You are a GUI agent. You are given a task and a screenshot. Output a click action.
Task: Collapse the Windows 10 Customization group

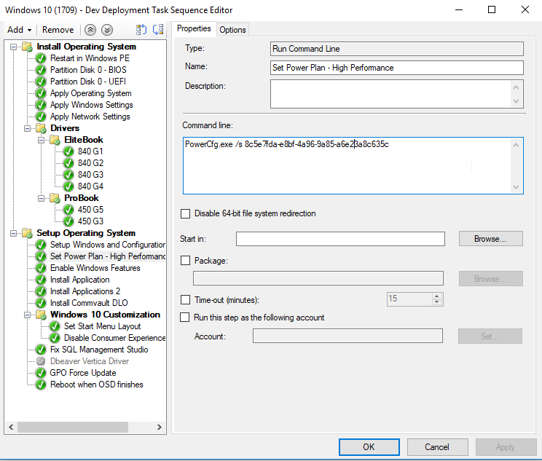[27, 315]
